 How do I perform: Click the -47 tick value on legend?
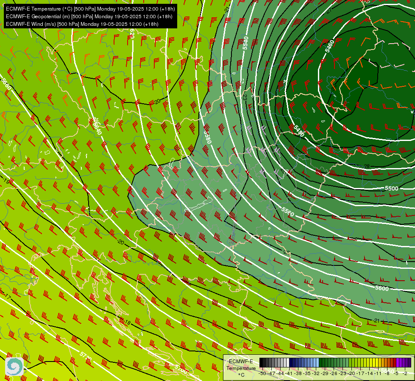coord(271,374)
